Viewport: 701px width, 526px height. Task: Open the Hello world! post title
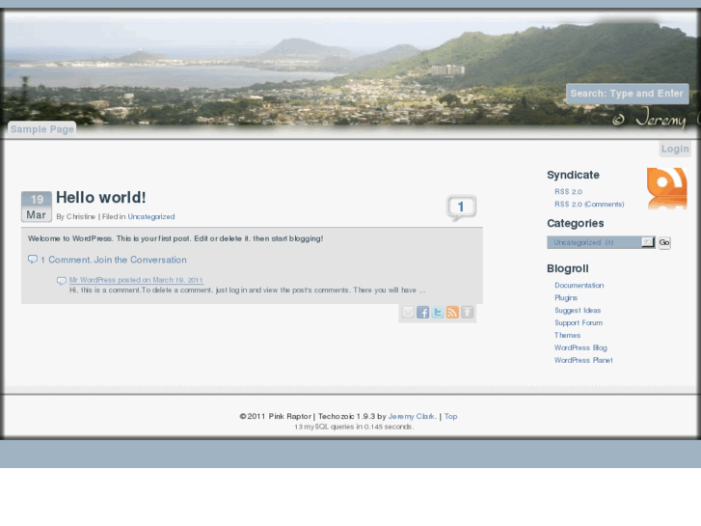[x=100, y=198]
